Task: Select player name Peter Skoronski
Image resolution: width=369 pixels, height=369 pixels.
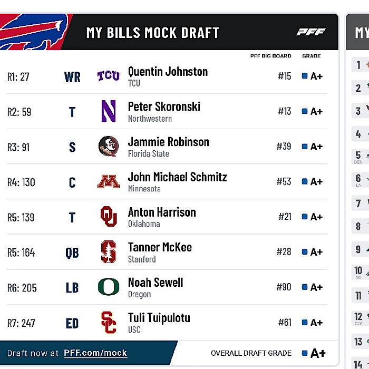Action: 164,106
